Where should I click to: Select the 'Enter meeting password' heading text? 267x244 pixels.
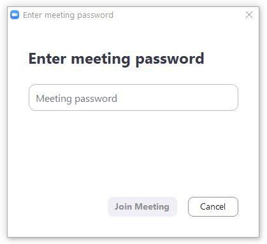pyautogui.click(x=117, y=59)
